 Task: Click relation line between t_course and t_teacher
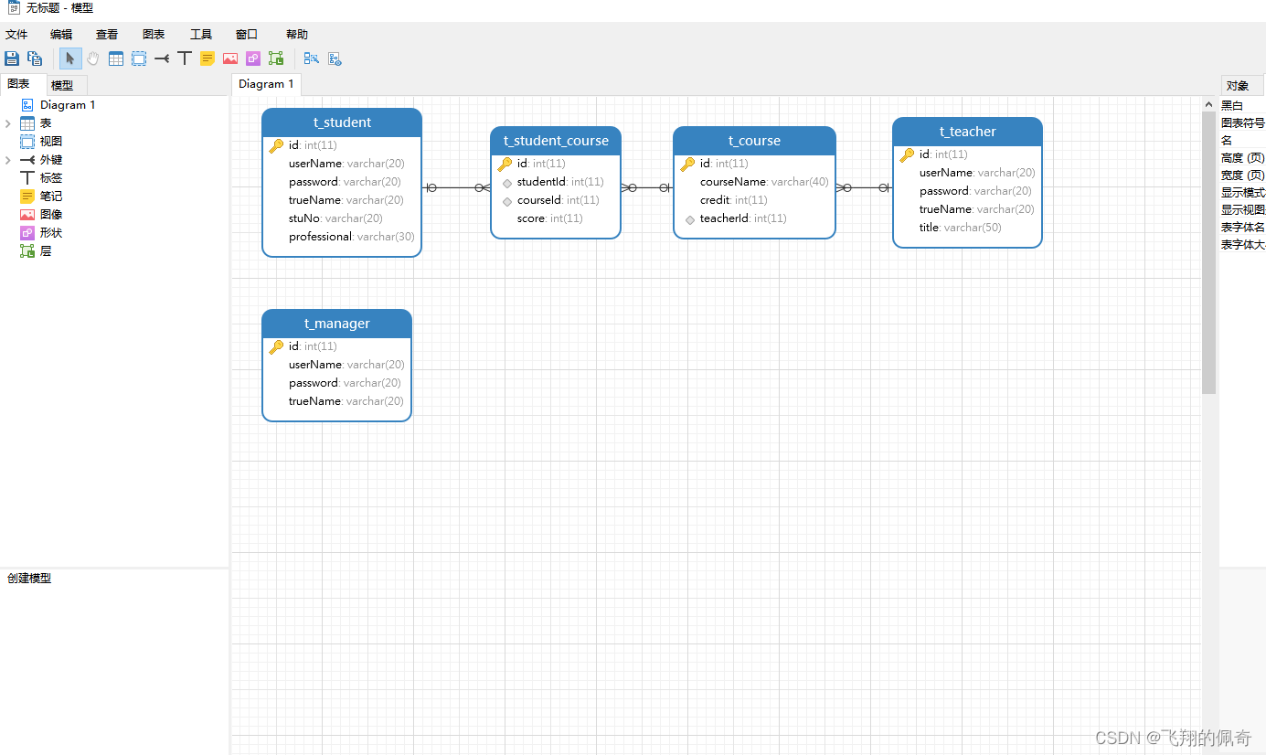(x=864, y=187)
